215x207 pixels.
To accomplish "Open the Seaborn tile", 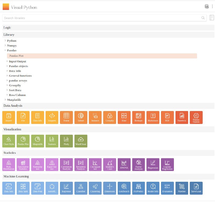I will pos(52,141).
